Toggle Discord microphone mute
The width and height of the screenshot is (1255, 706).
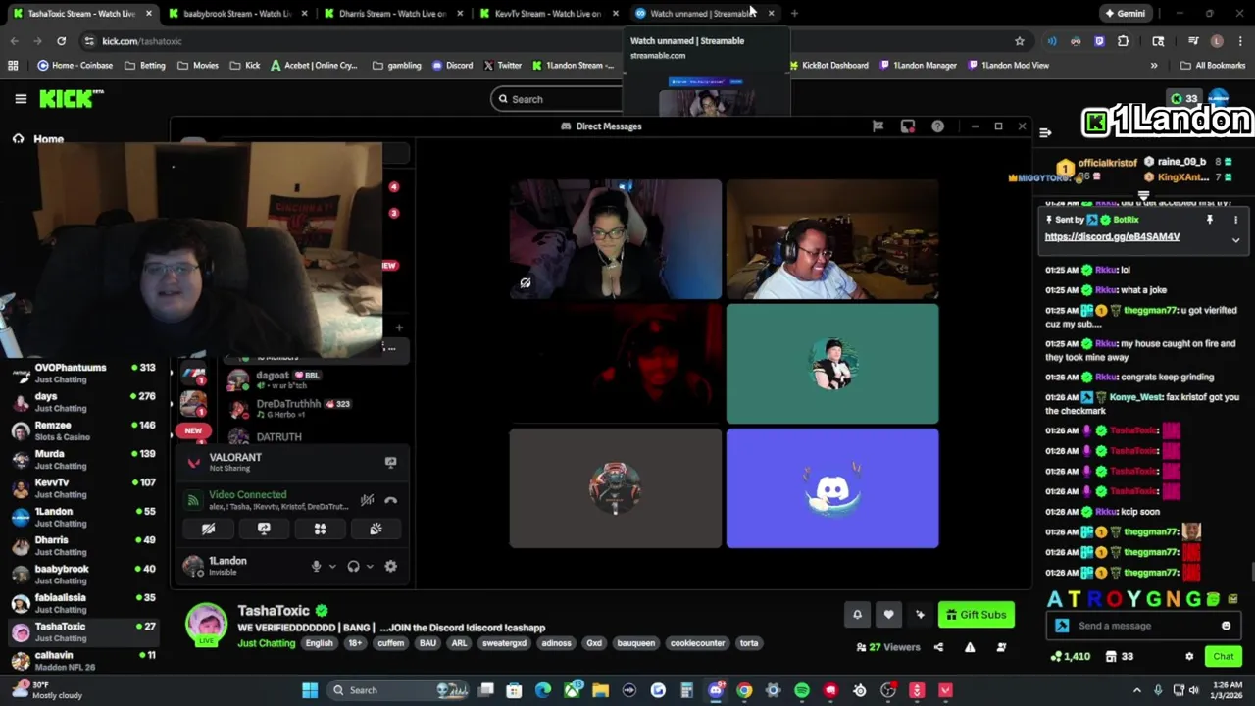click(316, 566)
